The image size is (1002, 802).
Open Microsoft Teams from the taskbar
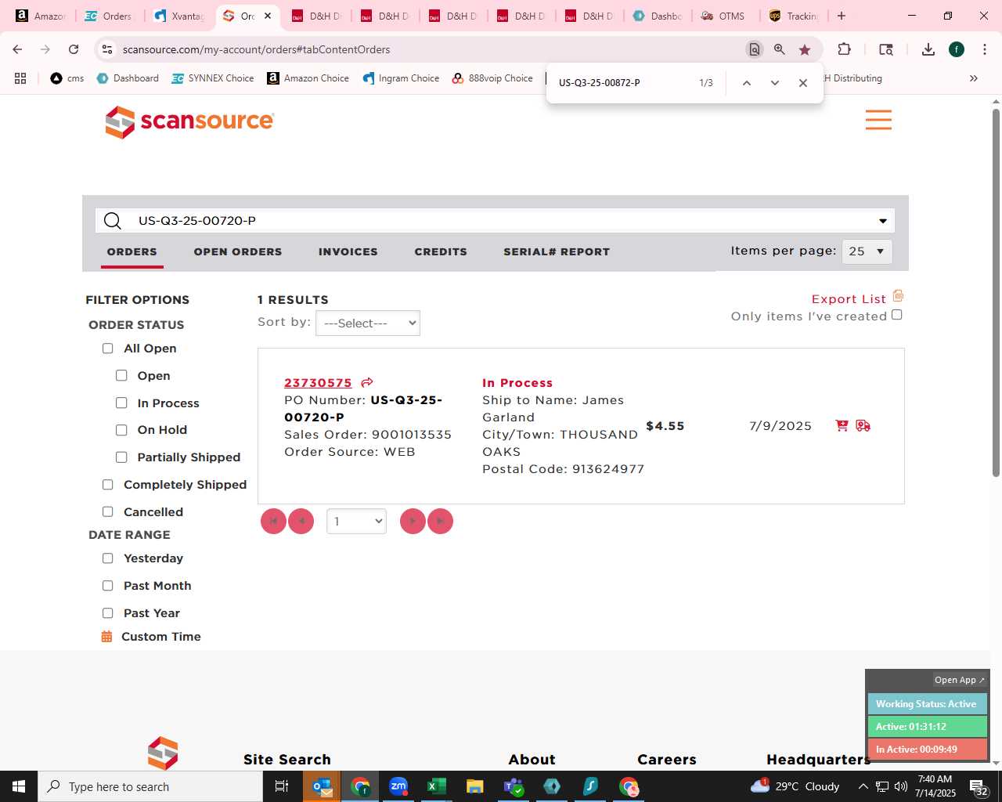[x=514, y=786]
